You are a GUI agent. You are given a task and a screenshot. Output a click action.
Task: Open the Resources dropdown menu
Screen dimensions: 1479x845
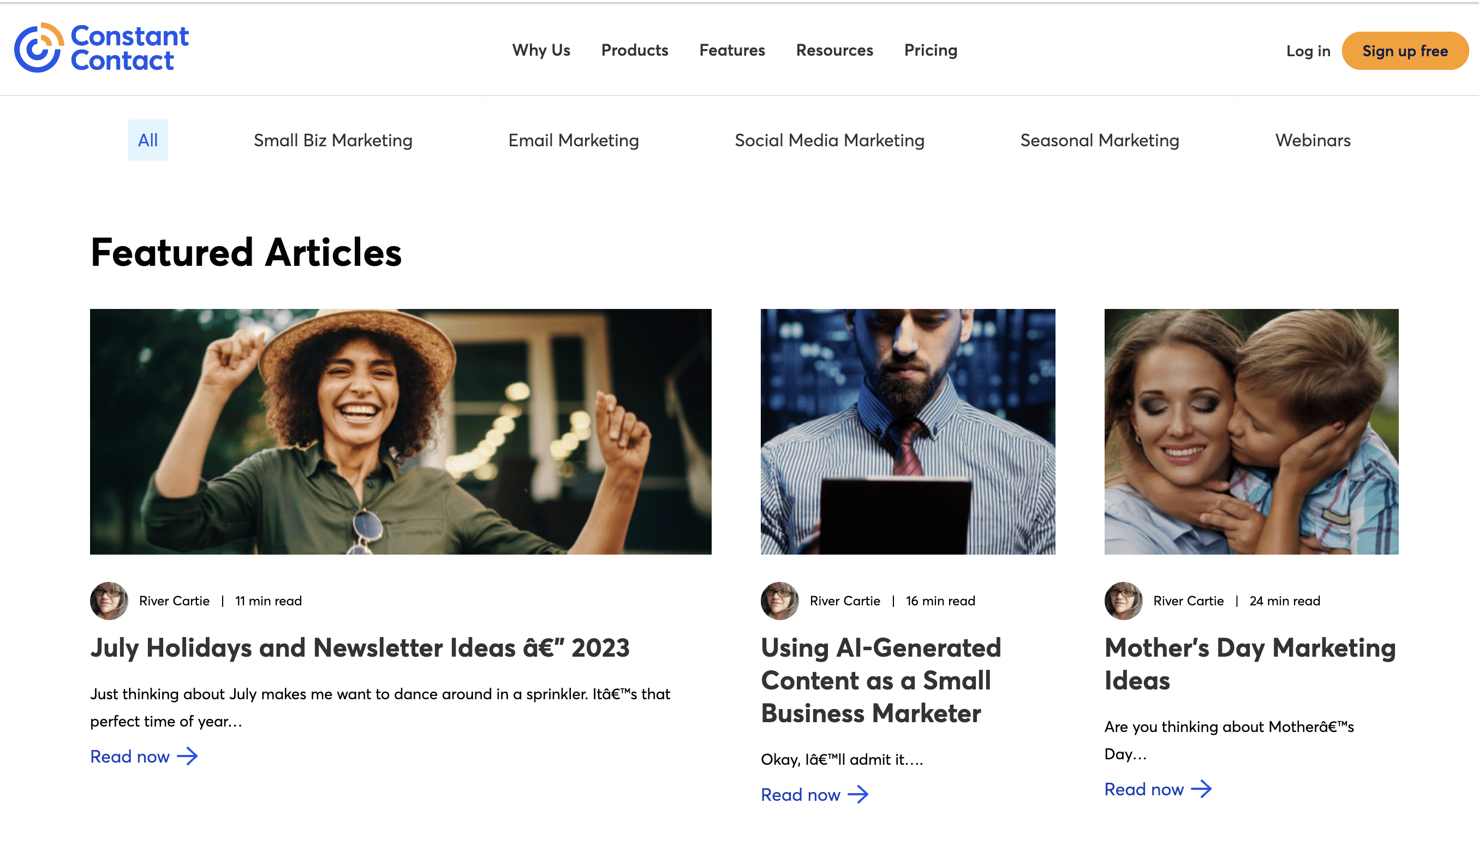tap(834, 50)
